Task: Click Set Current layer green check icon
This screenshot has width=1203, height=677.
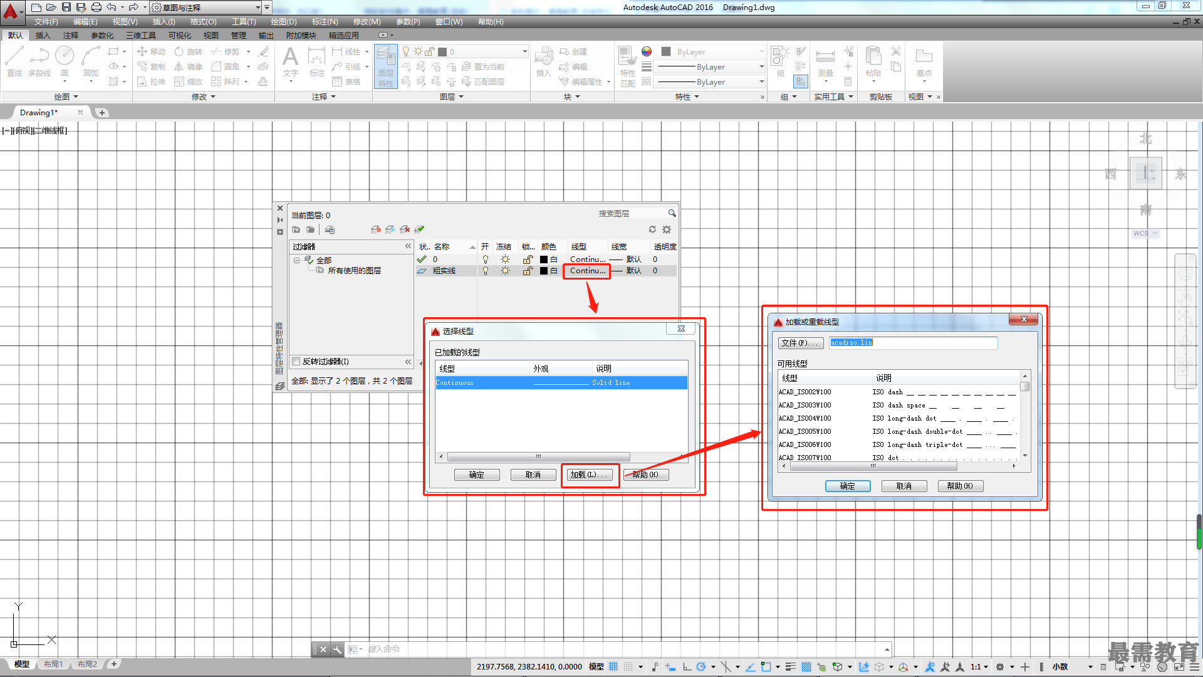Action: coord(419,229)
